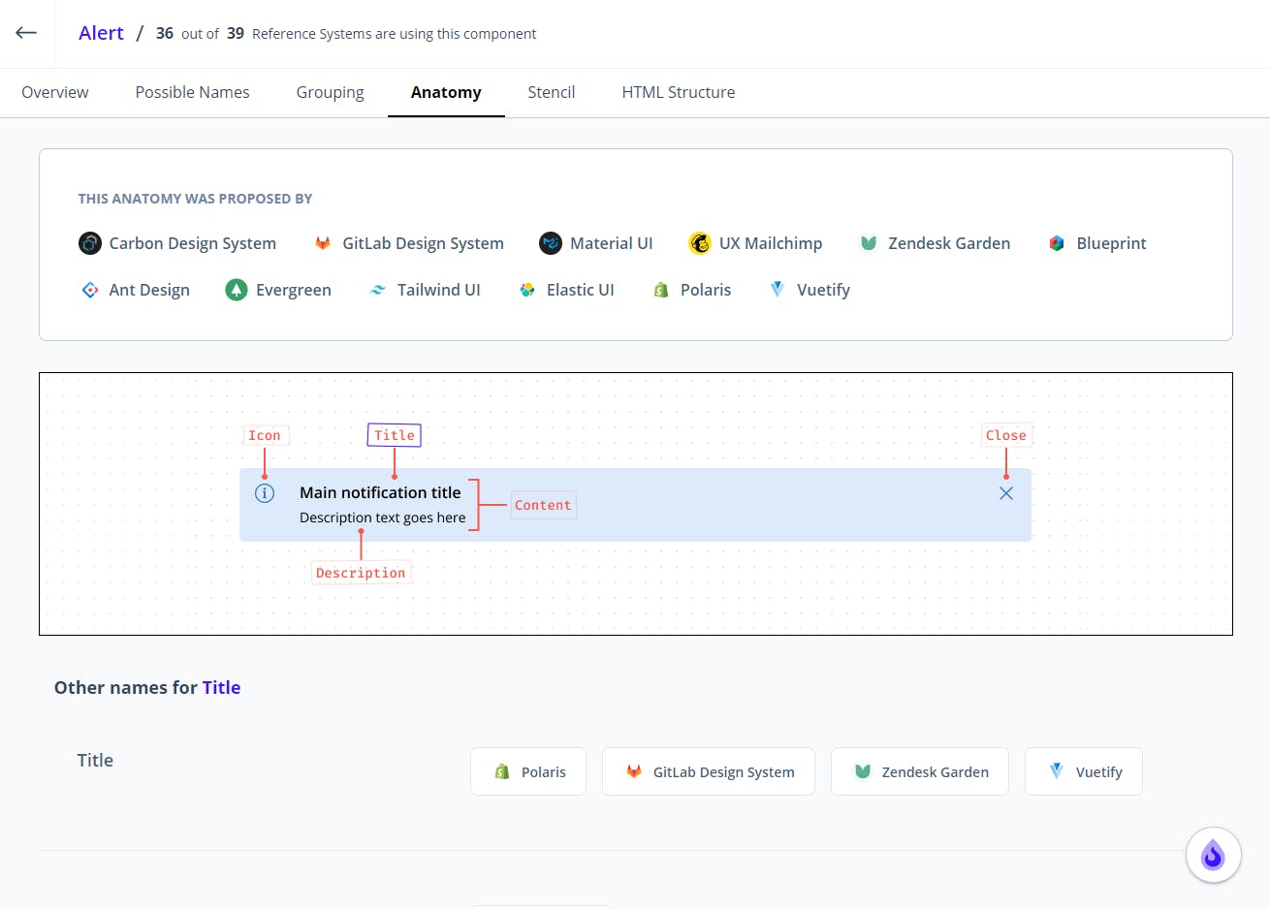Select the Content anatomy label
Image resolution: width=1270 pixels, height=909 pixels.
(x=543, y=505)
